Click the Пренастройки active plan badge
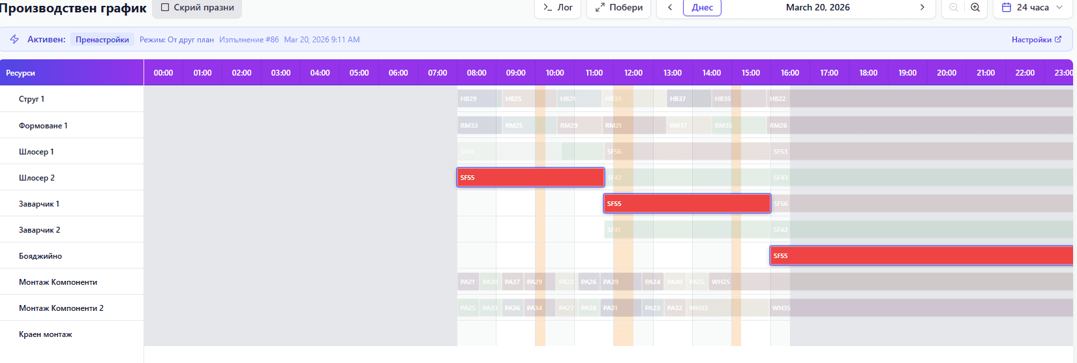This screenshot has height=363, width=1077. coord(102,40)
